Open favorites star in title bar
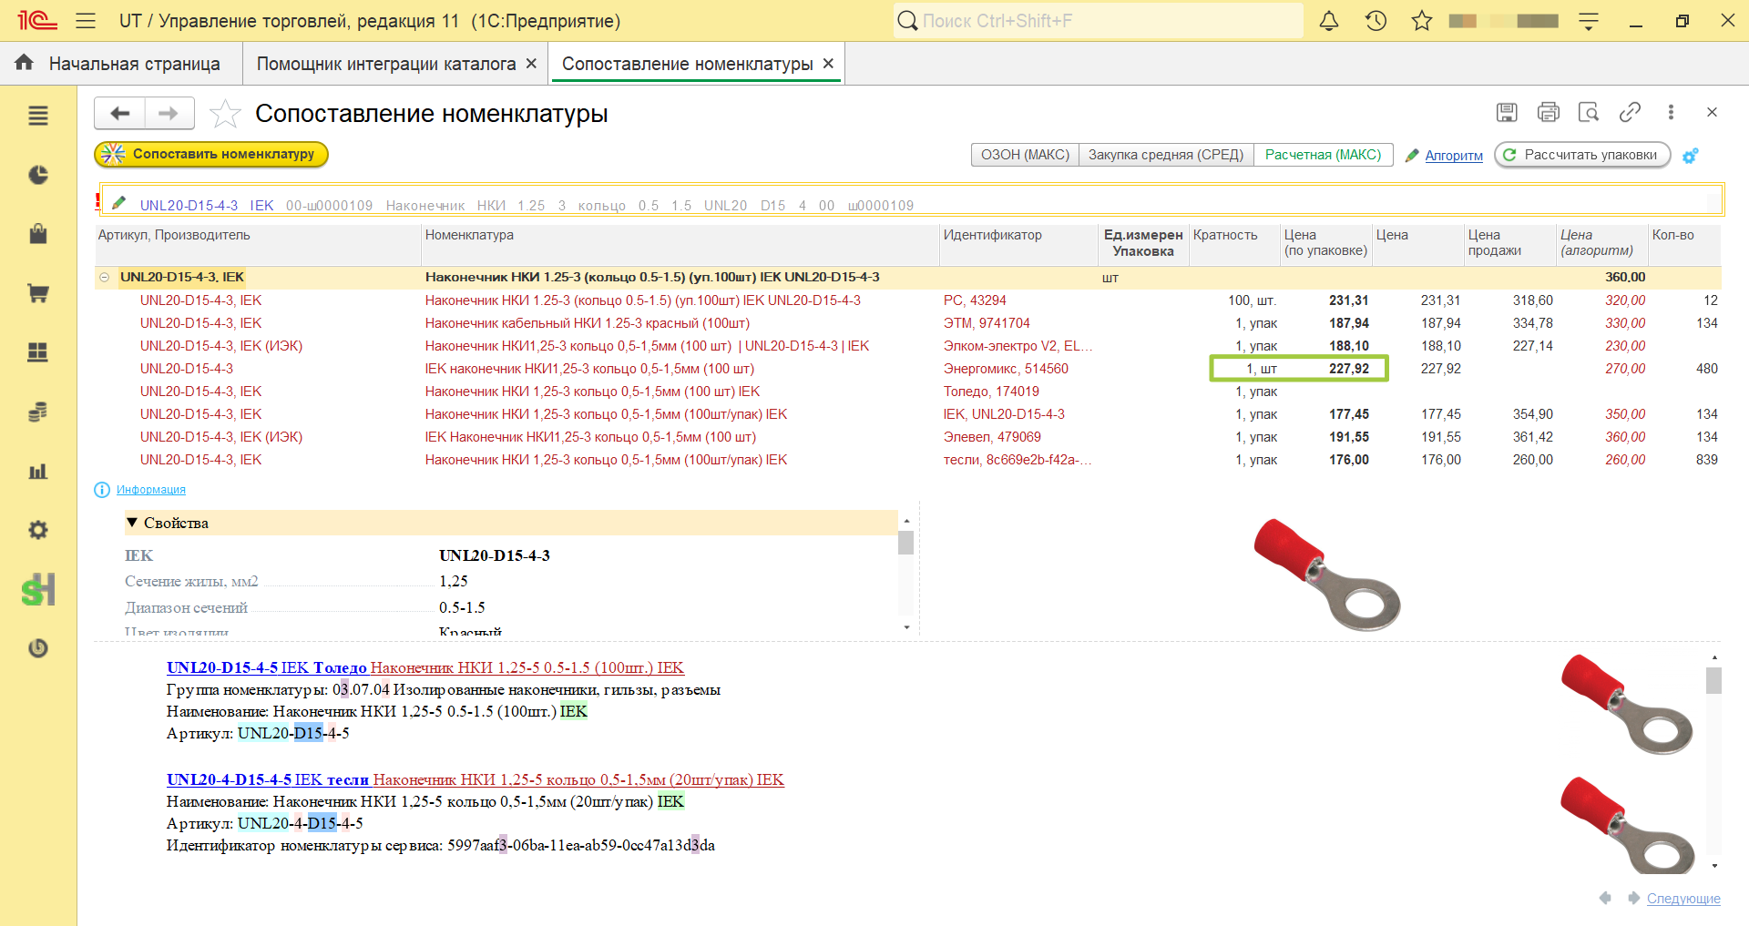1749x926 pixels. (1422, 21)
